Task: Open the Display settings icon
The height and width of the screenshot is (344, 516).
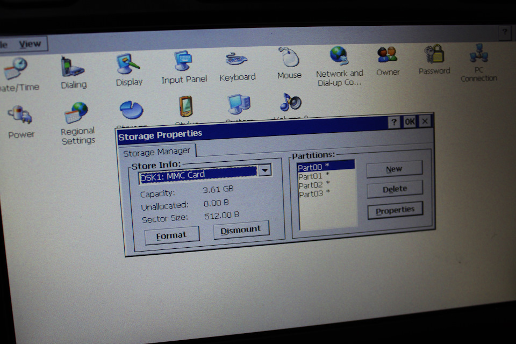Action: [127, 64]
